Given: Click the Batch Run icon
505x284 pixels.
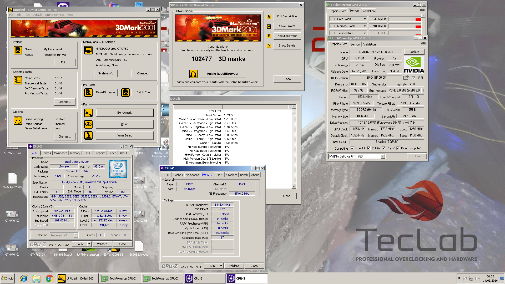Looking at the screenshot, I should click(125, 92).
